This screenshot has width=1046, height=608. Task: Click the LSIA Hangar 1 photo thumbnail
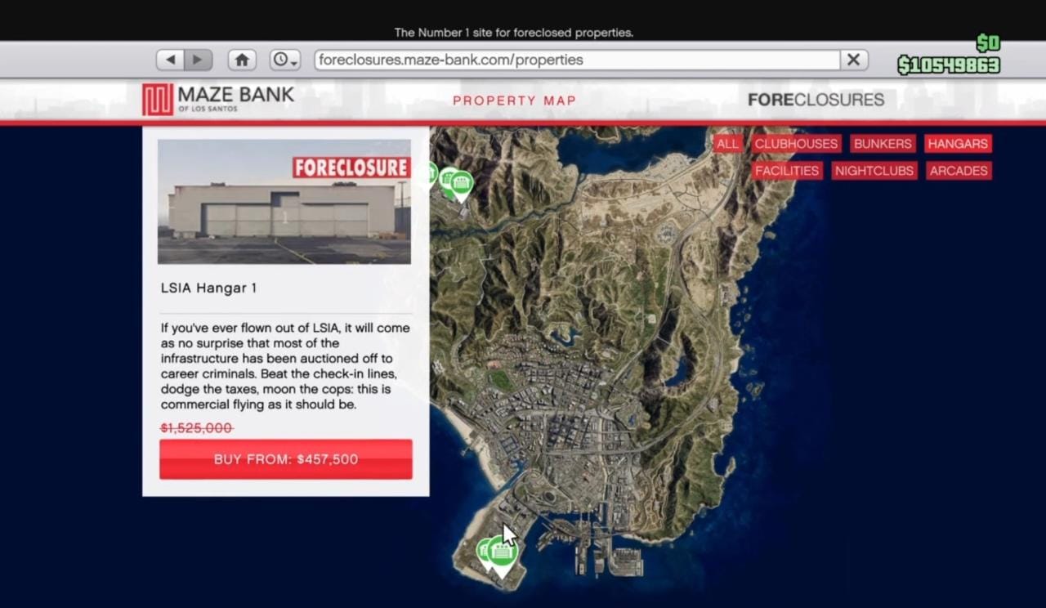click(x=284, y=202)
